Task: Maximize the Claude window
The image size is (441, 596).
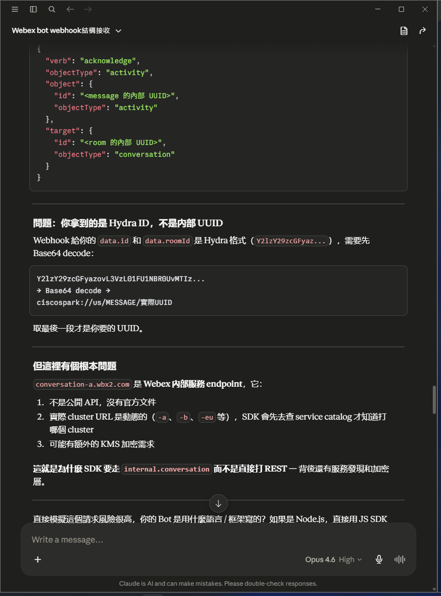Action: [401, 9]
